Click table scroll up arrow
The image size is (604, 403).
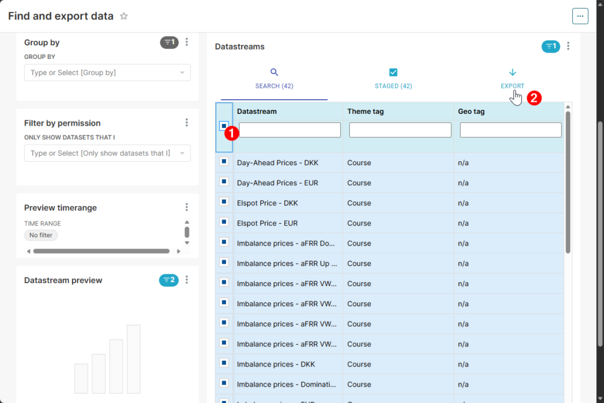568,107
